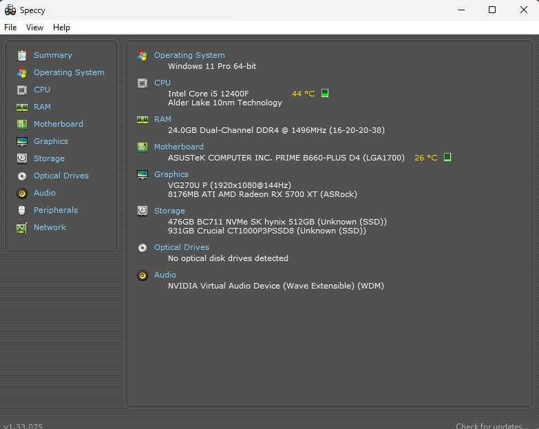Open Peripherals section from sidebar

55,210
